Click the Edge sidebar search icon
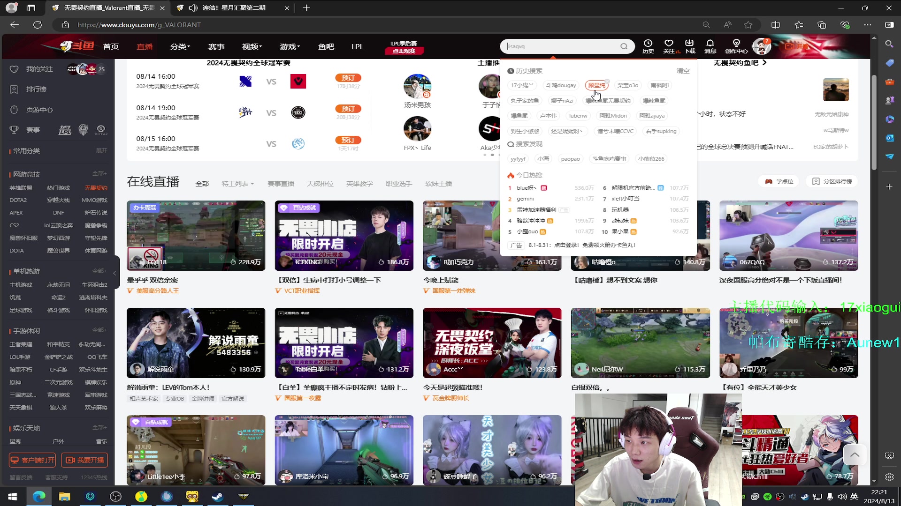Image resolution: width=901 pixels, height=506 pixels. 889,44
